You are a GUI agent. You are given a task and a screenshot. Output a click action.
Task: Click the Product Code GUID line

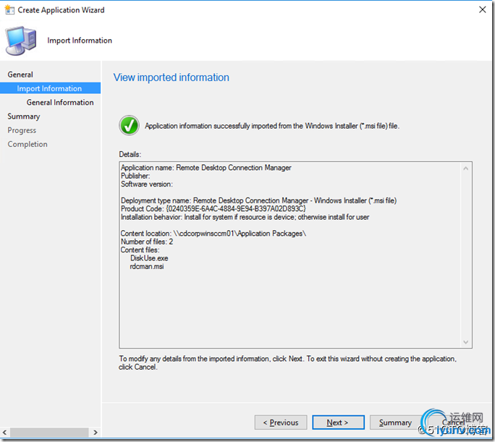213,208
